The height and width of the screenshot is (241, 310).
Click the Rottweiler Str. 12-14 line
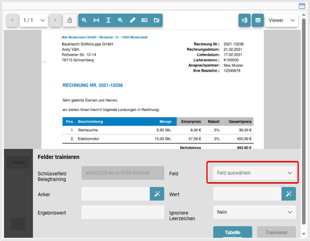(79, 55)
